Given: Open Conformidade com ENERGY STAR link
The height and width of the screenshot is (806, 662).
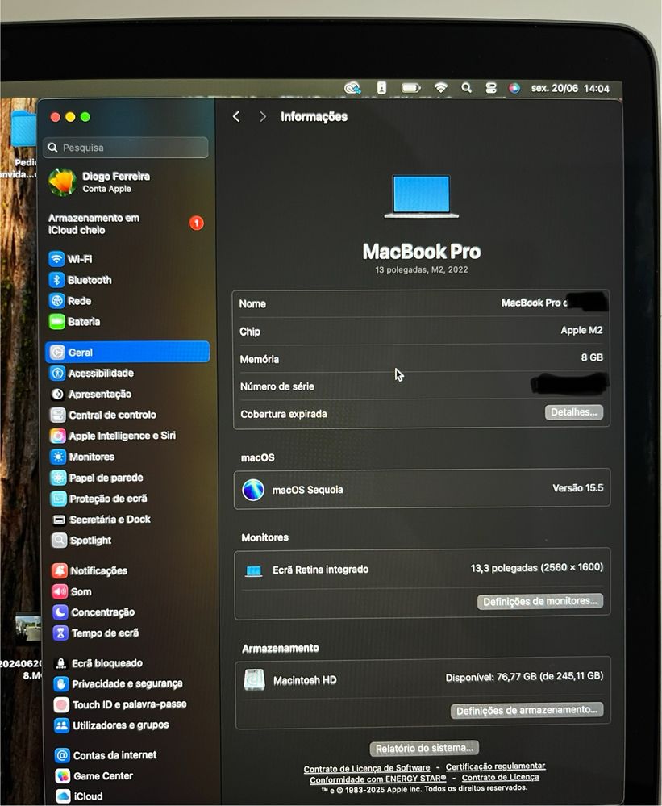Looking at the screenshot, I should (378, 779).
